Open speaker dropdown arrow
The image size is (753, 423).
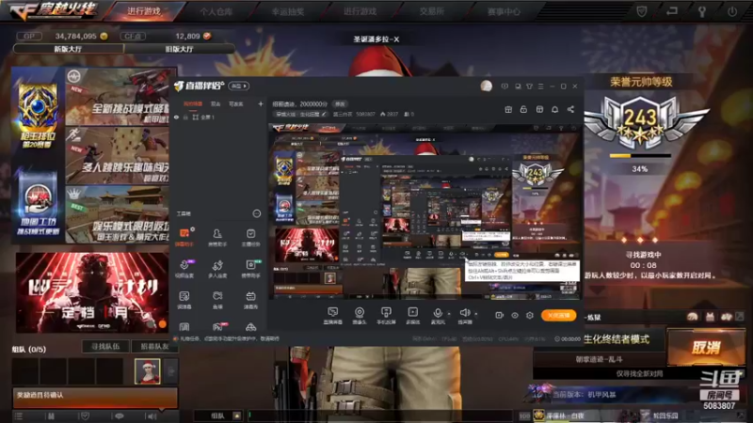476,314
